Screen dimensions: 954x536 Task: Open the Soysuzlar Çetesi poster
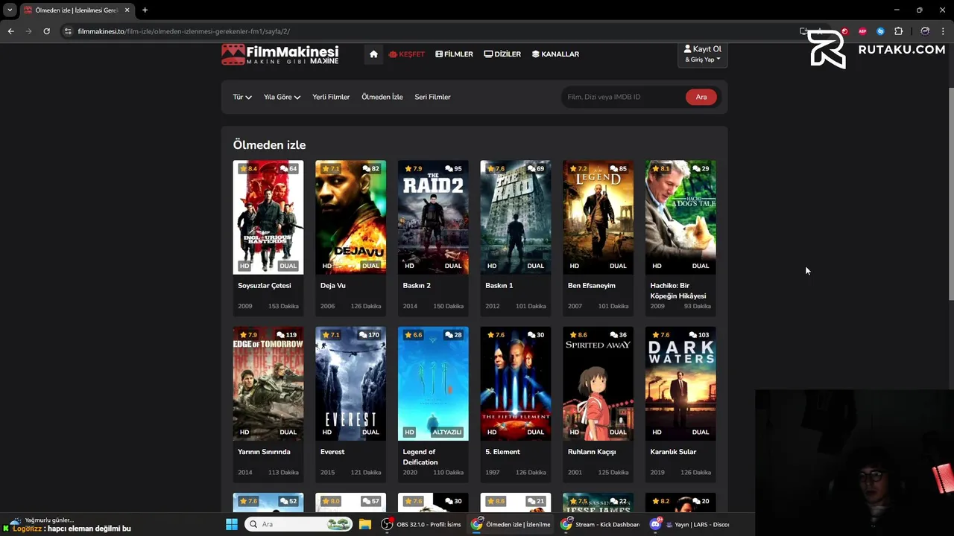click(268, 217)
